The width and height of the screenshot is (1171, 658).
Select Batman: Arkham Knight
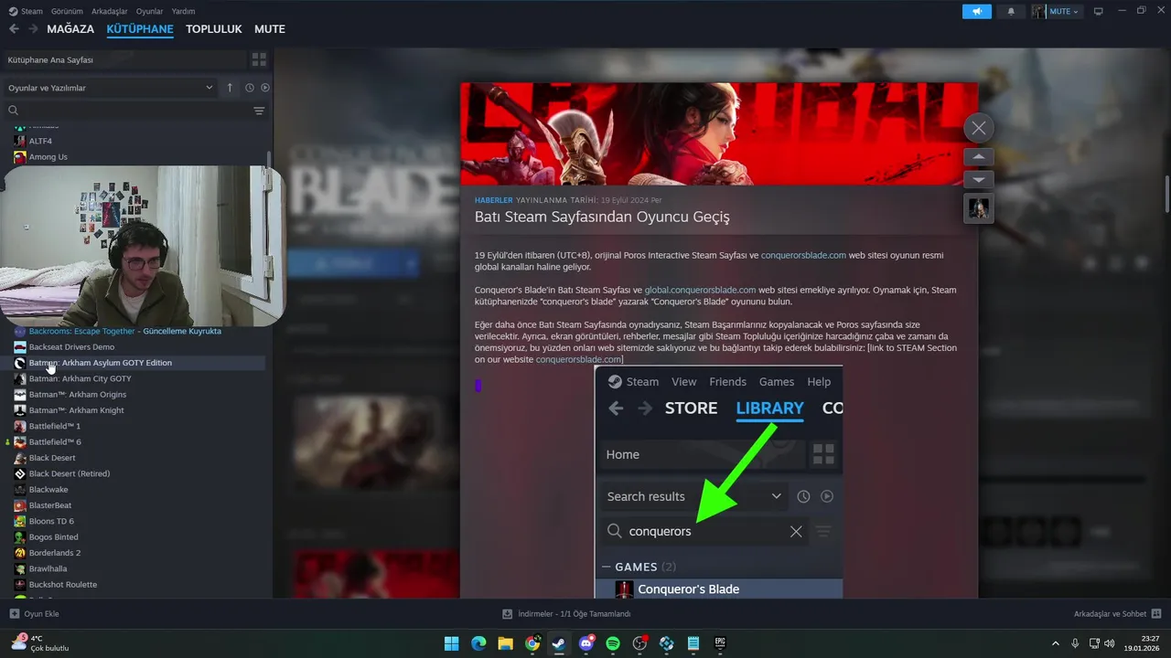point(76,410)
